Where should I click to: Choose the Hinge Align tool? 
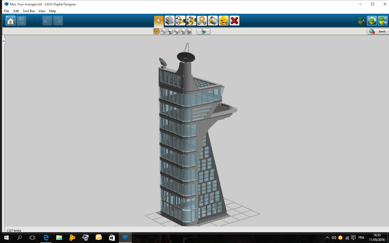(191, 21)
